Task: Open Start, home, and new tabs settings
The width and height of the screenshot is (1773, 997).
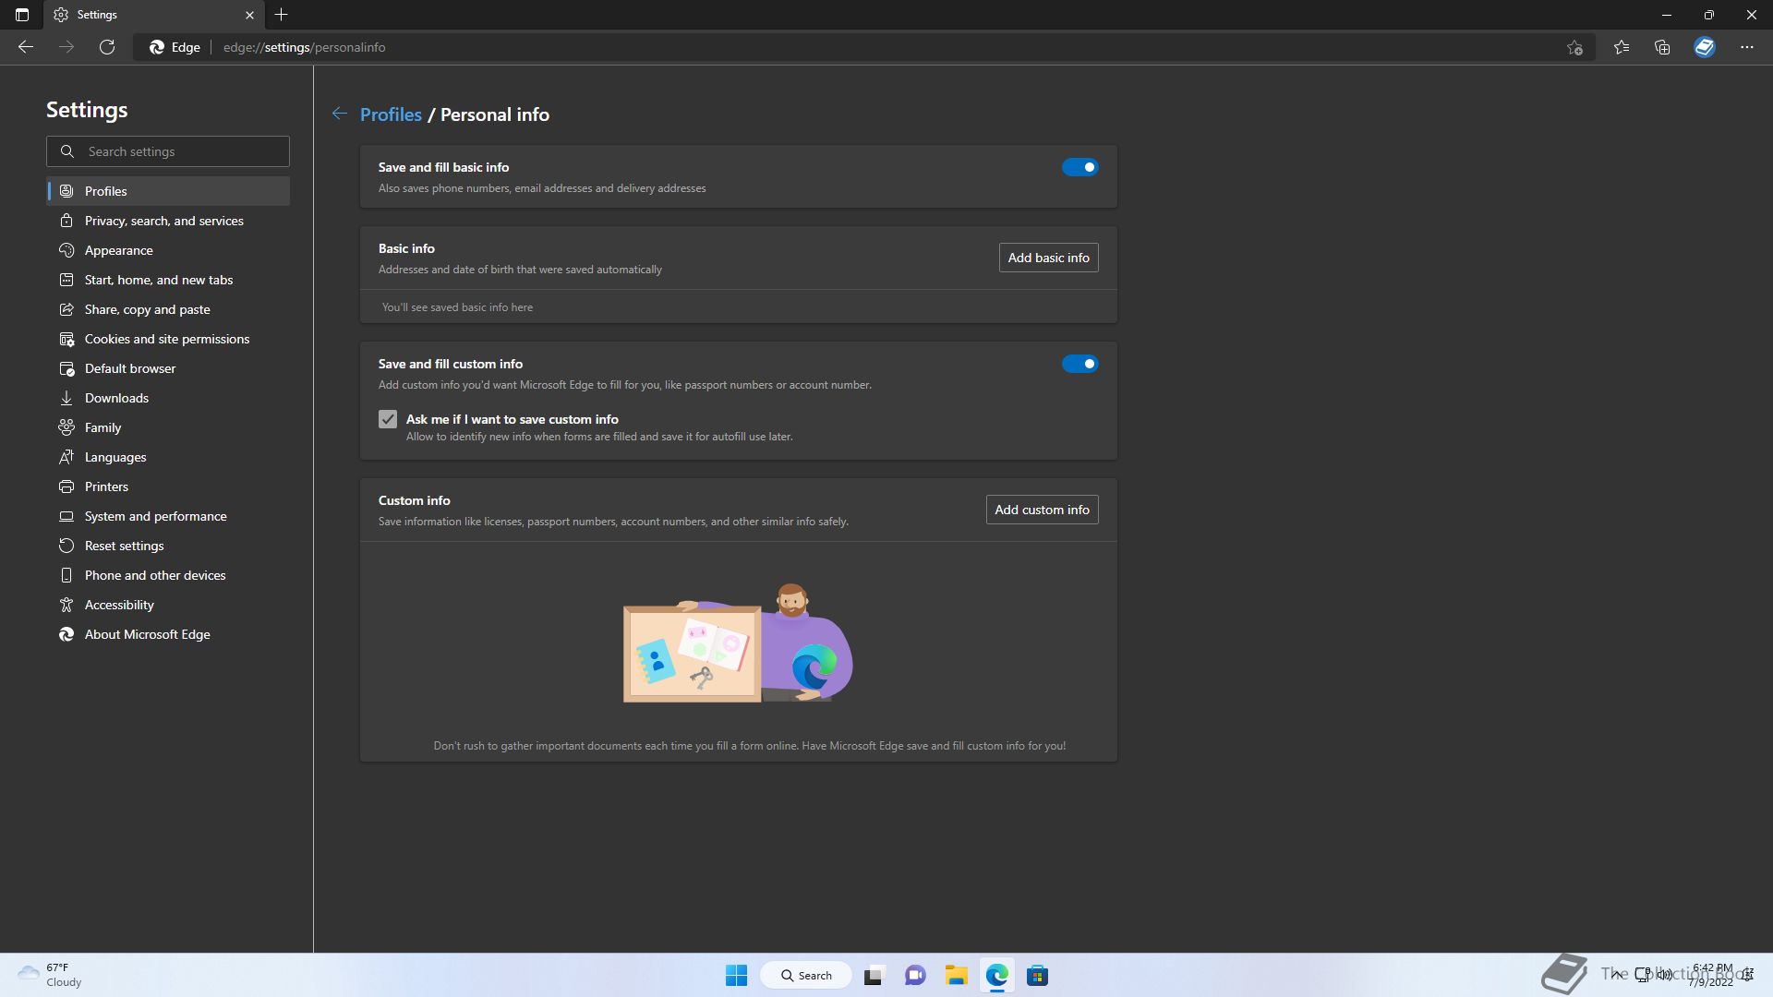Action: coord(168,280)
